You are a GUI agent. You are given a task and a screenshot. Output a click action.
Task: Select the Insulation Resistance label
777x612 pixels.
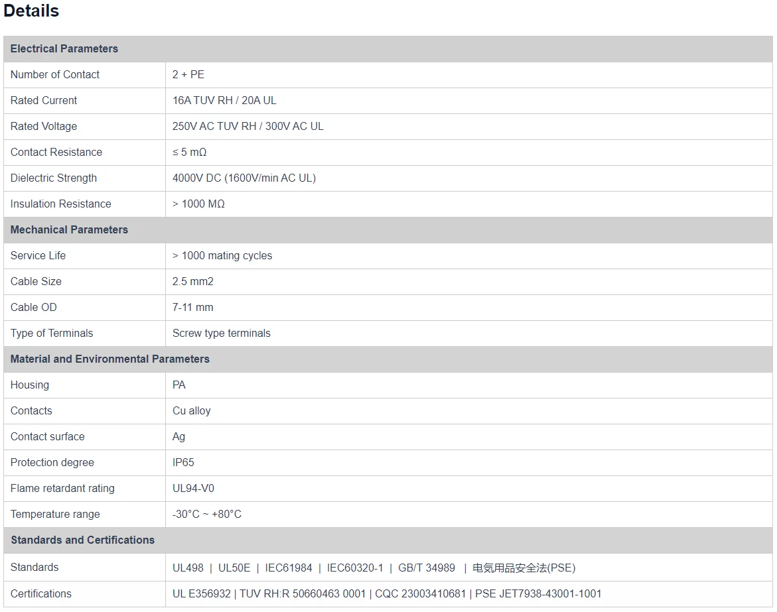[x=61, y=204]
